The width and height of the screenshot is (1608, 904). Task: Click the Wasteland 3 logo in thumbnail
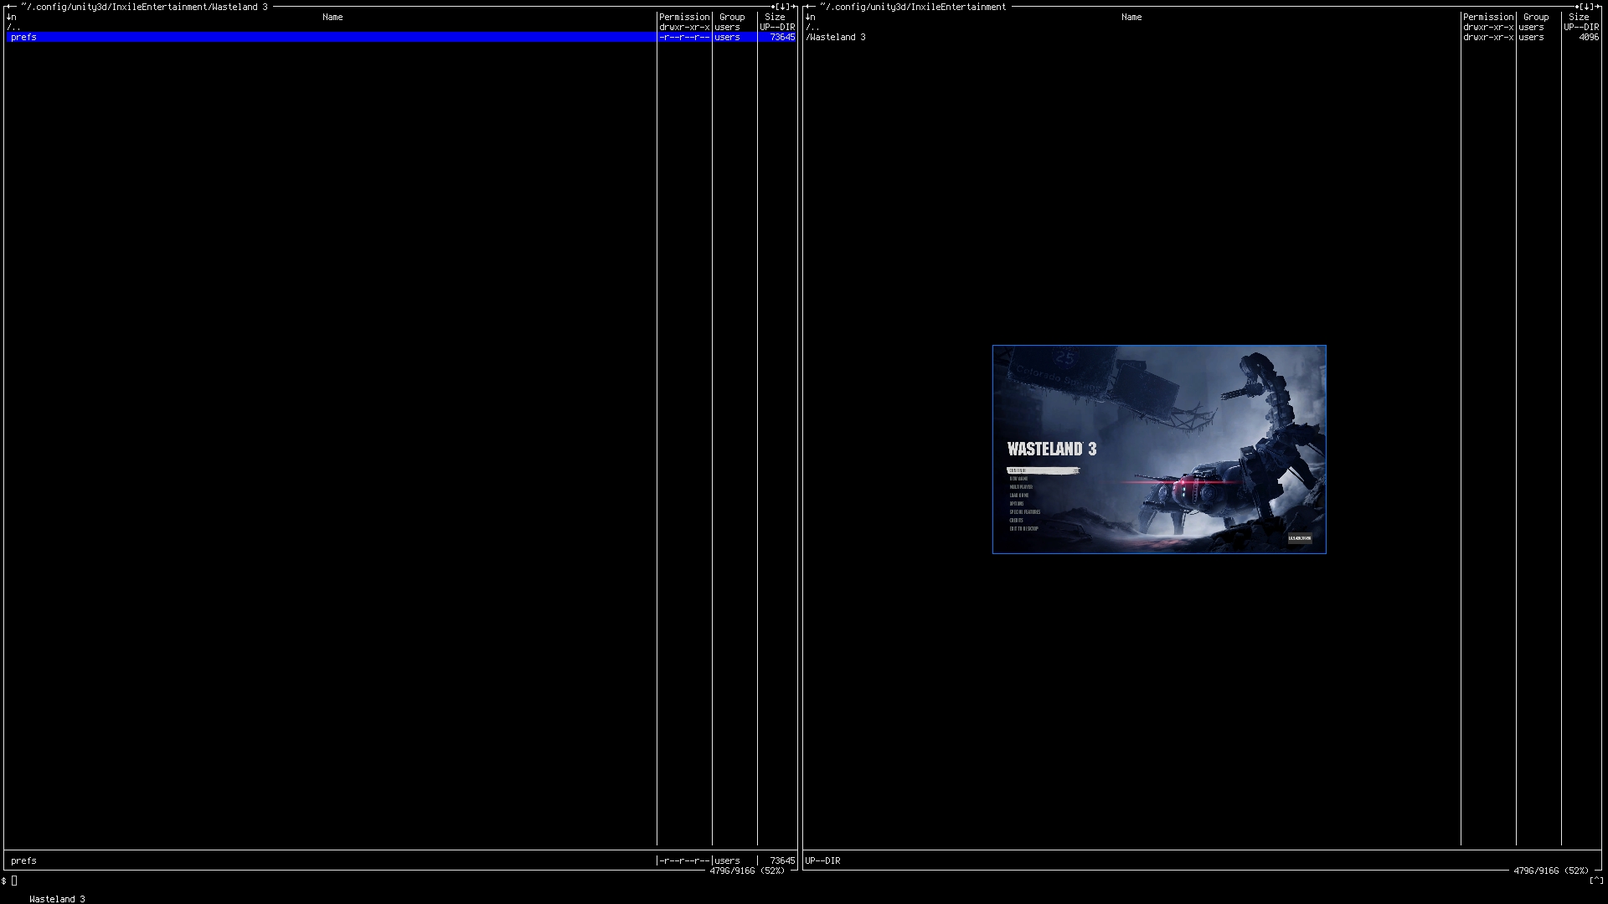click(1052, 449)
